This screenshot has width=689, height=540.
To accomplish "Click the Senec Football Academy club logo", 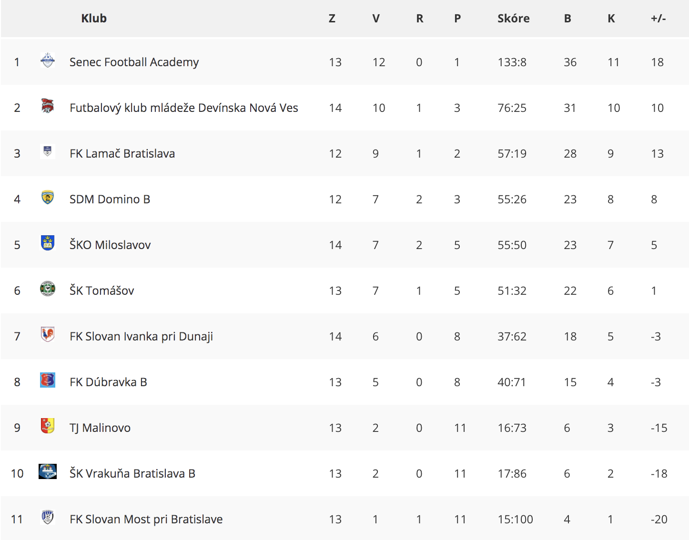I will point(48,60).
